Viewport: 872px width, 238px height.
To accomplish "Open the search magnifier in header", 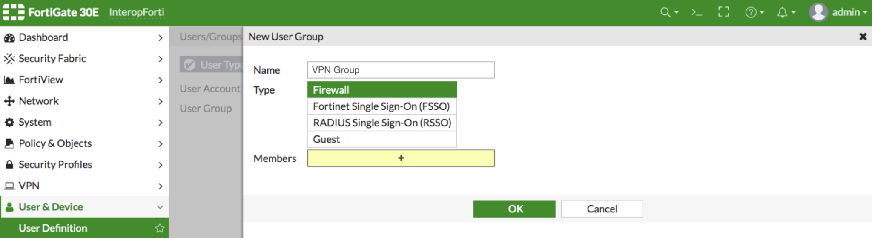I will [x=665, y=12].
